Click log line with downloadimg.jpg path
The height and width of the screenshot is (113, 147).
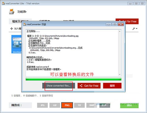pyautogui.click(x=53, y=36)
